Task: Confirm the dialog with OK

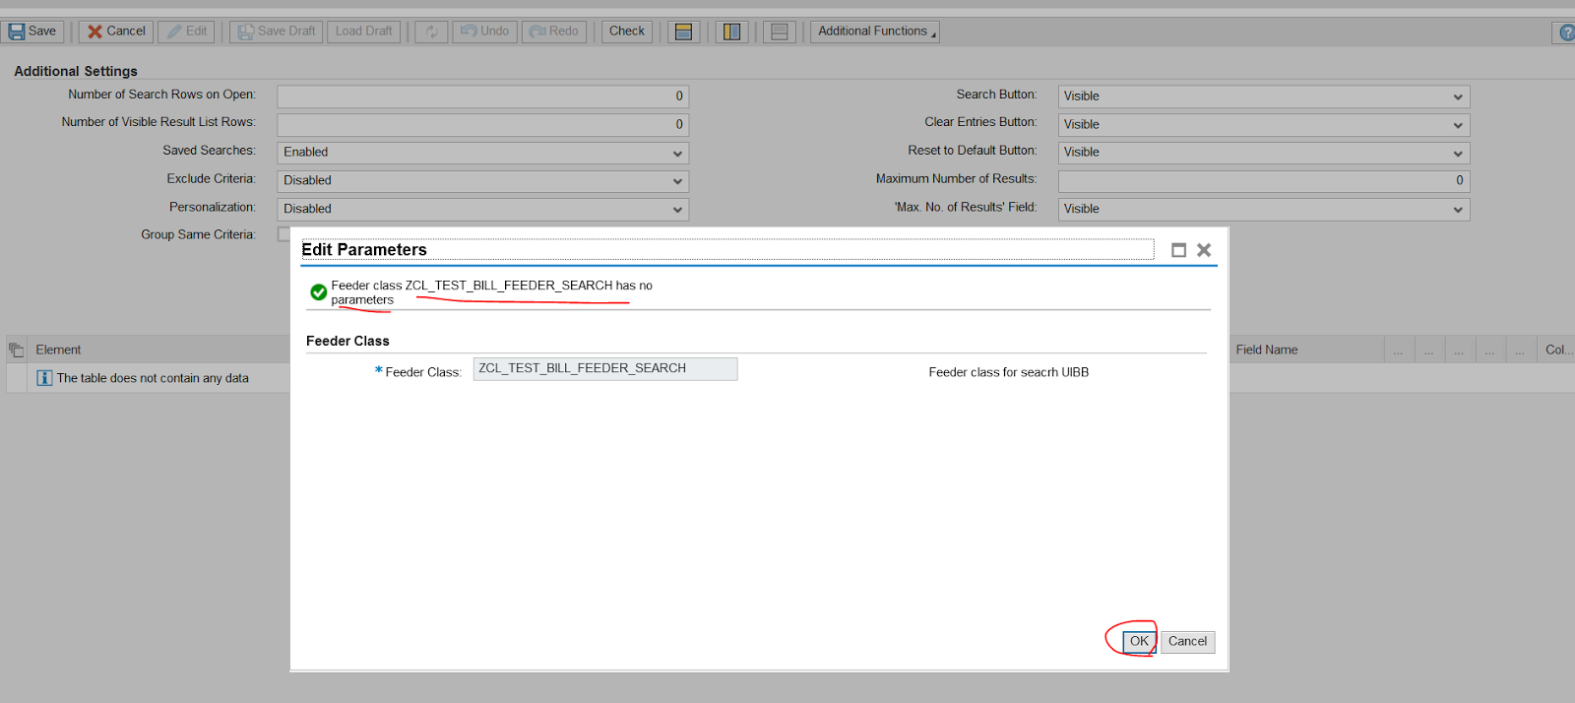Action: (x=1139, y=641)
